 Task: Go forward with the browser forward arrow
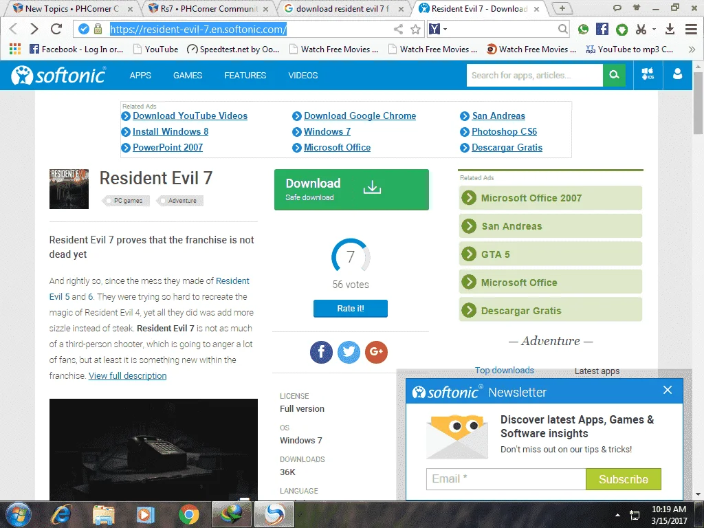tap(34, 29)
